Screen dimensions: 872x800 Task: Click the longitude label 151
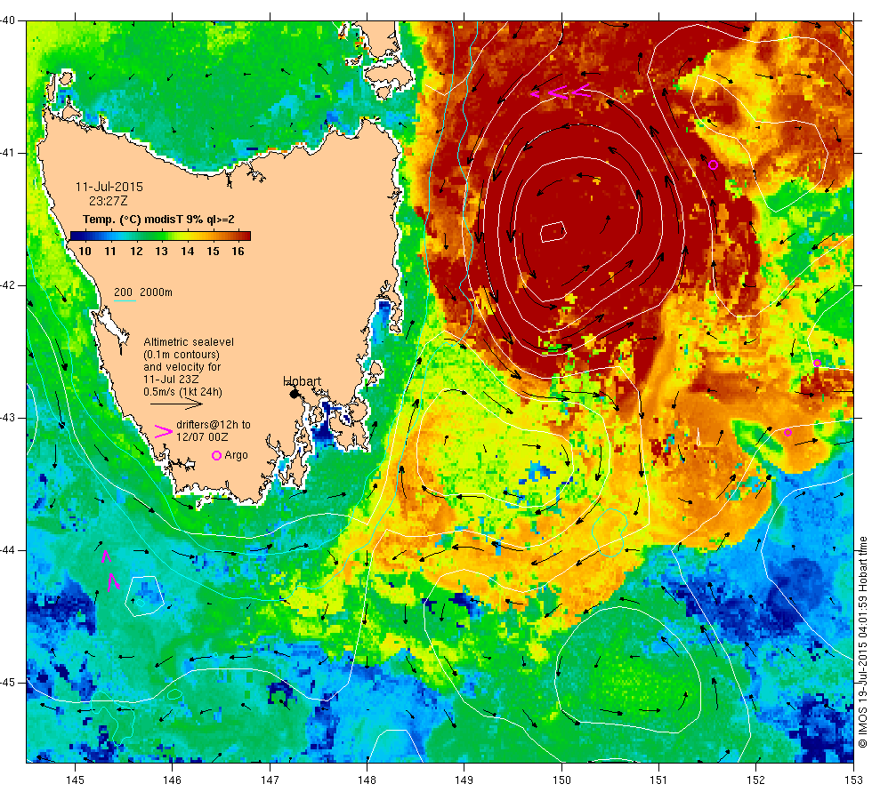pyautogui.click(x=658, y=780)
